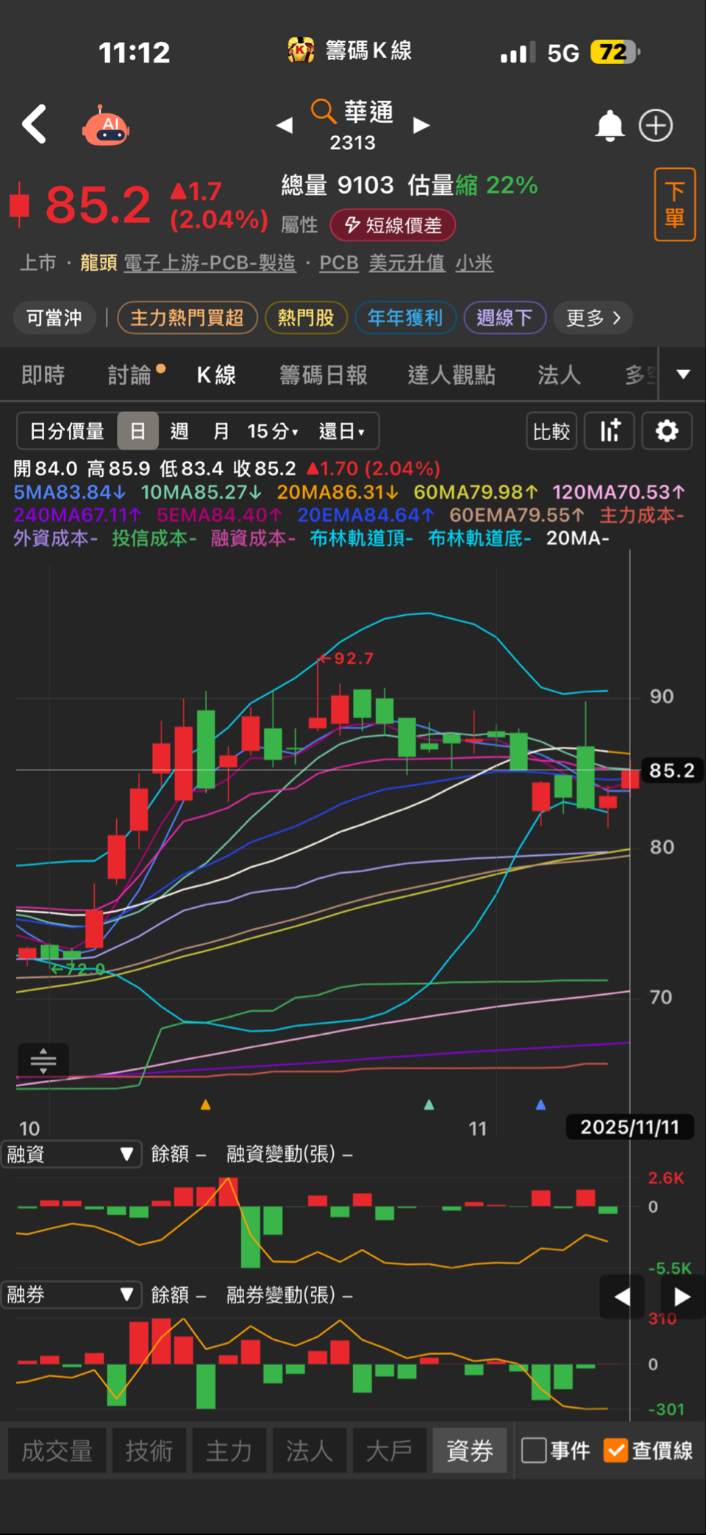The image size is (706, 1535).
Task: Tap the 布林軌道頂 legend label
Action: click(361, 538)
